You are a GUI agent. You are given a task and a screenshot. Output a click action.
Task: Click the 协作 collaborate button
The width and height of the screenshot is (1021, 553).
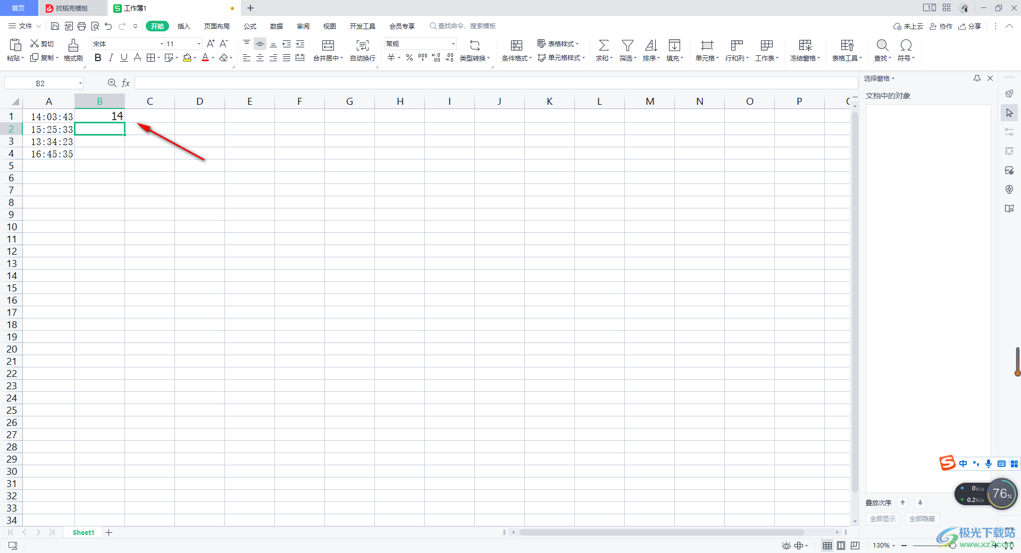941,26
